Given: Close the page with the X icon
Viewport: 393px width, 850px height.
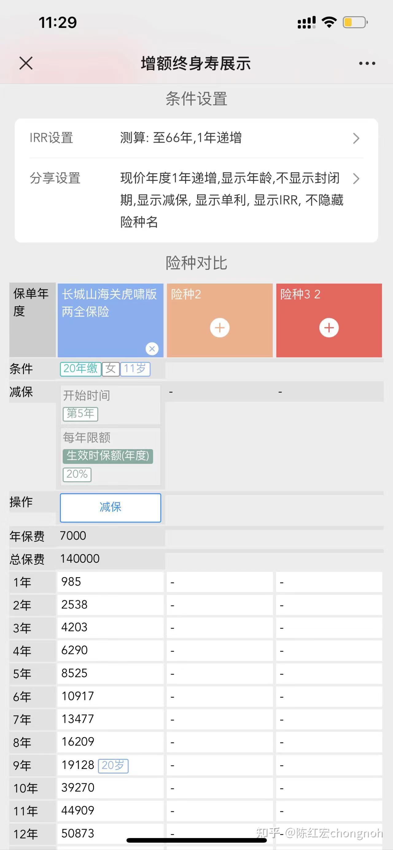Looking at the screenshot, I should [x=26, y=63].
